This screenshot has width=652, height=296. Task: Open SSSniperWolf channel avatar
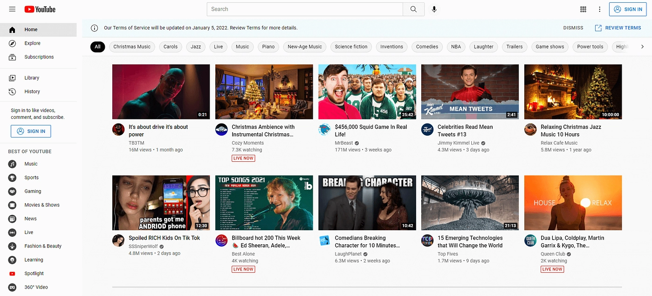tap(118, 241)
